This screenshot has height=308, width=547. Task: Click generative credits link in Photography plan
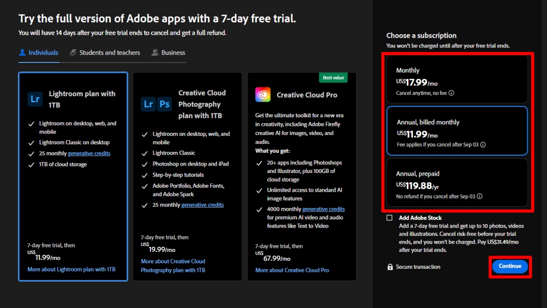202,205
